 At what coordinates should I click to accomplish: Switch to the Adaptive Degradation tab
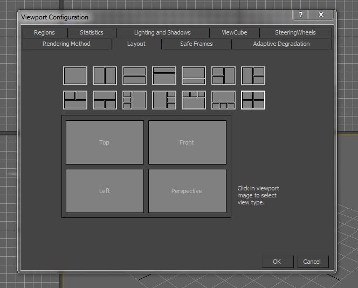281,44
